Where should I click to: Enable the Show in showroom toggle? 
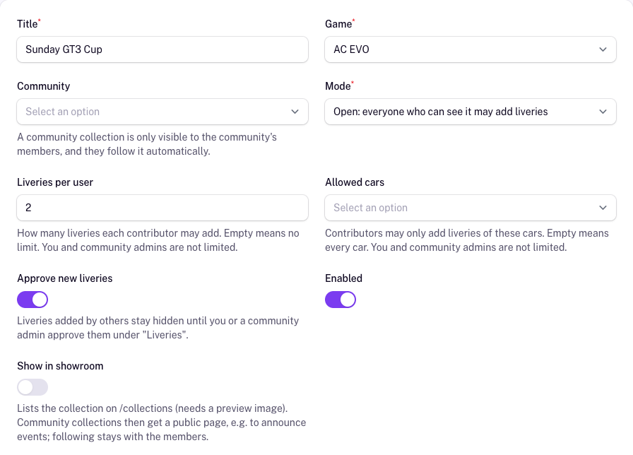tap(32, 387)
